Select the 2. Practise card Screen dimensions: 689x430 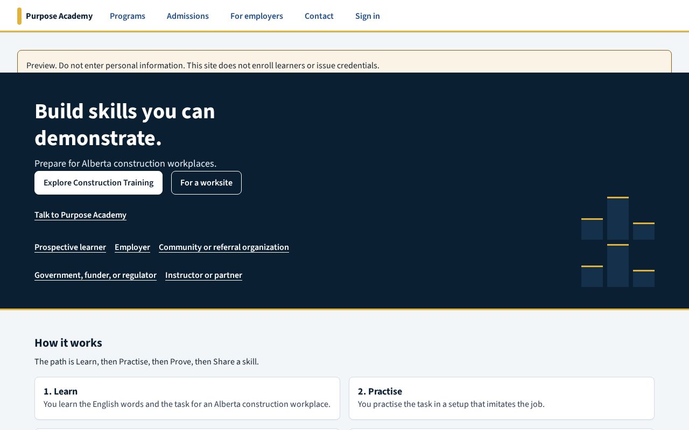pos(502,398)
